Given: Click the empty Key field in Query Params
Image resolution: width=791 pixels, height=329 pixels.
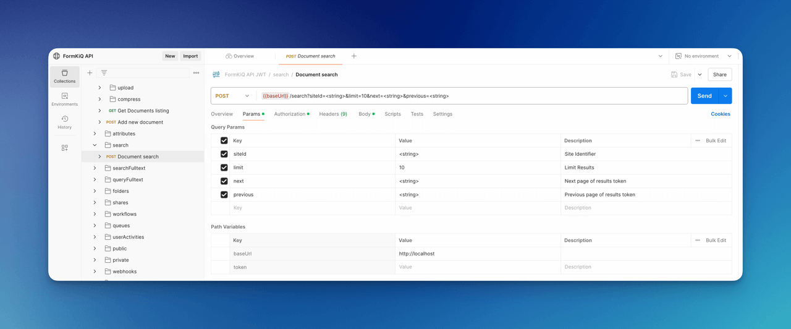Looking at the screenshot, I should click(312, 208).
